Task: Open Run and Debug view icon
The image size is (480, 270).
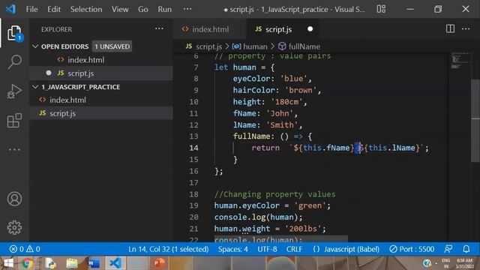Action: [x=14, y=91]
